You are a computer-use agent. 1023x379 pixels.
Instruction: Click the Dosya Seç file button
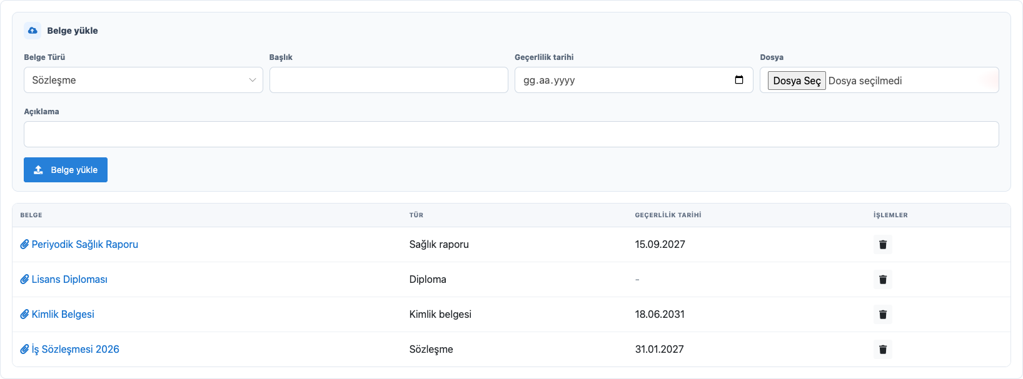coord(797,81)
